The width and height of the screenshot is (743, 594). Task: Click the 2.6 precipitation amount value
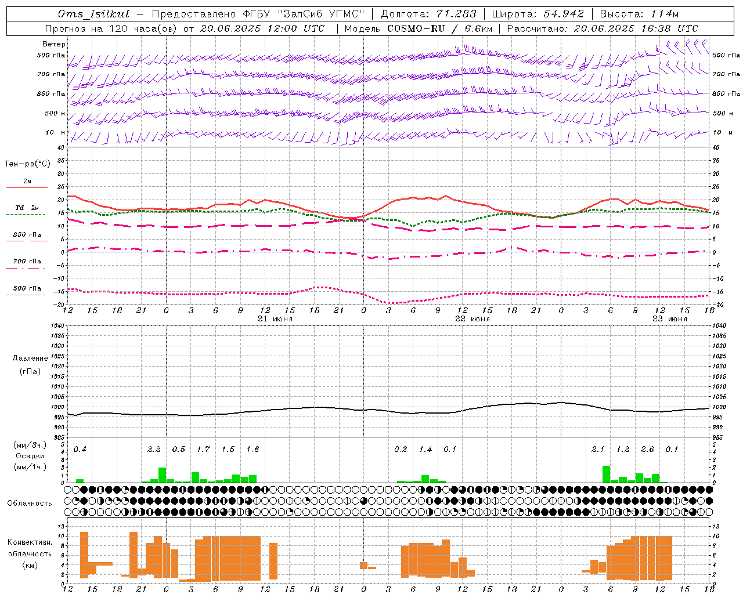pyautogui.click(x=647, y=449)
